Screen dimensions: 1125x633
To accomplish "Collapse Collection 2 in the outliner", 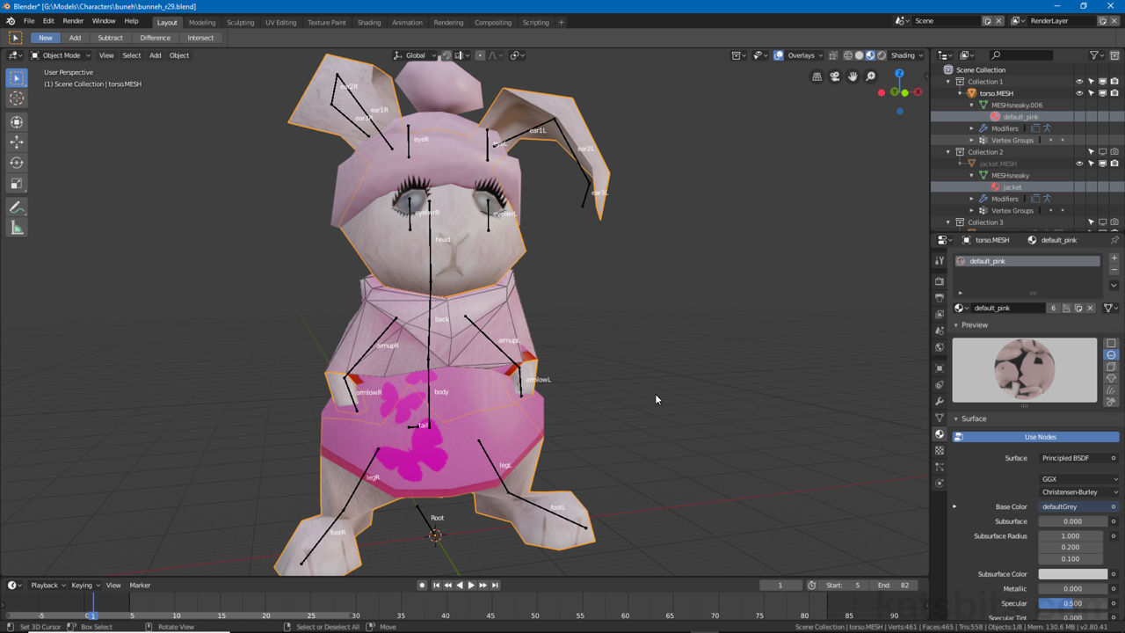I will pyautogui.click(x=948, y=152).
